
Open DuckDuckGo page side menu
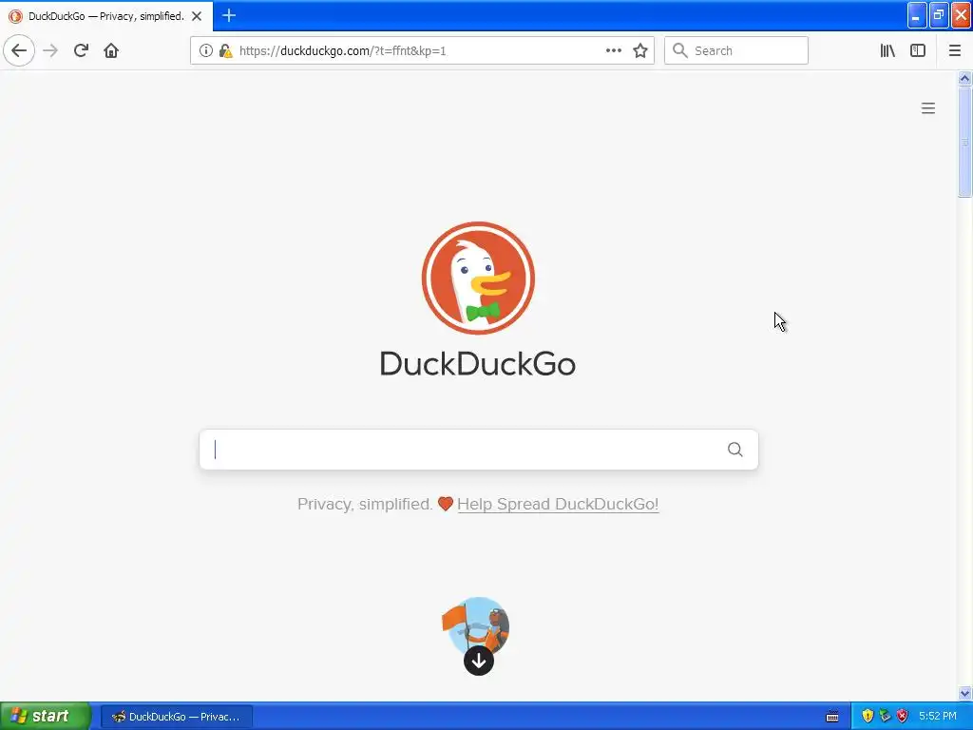point(927,108)
